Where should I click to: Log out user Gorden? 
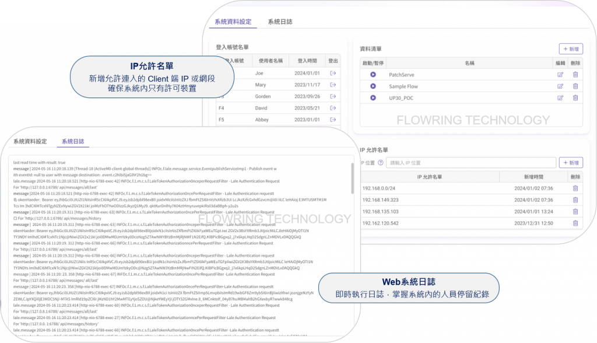coord(333,97)
